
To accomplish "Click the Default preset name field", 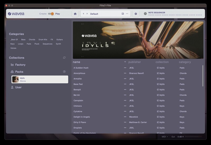I will [94, 14].
